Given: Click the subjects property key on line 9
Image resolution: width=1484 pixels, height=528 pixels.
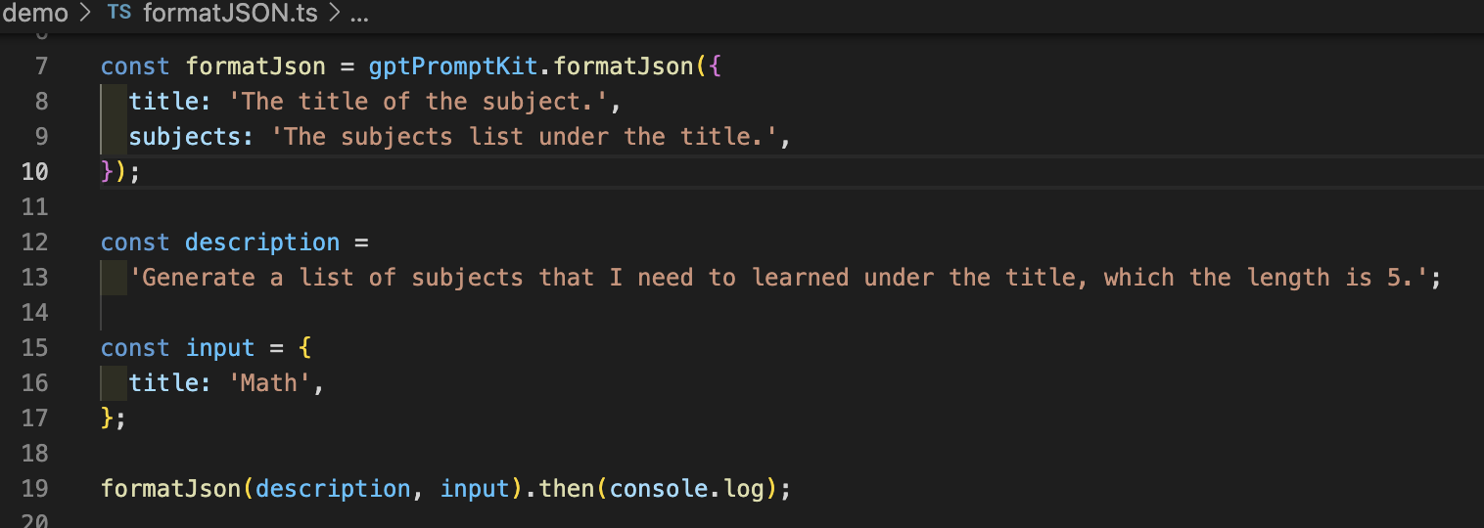Looking at the screenshot, I should pyautogui.click(x=185, y=137).
